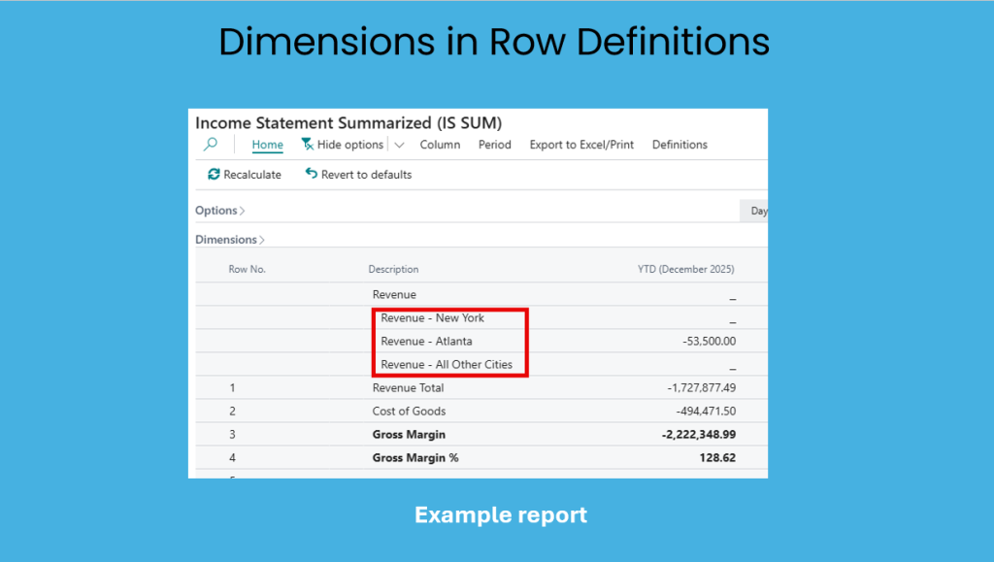
Task: Click the -53,500.00 Atlanta amount
Action: pyautogui.click(x=709, y=341)
